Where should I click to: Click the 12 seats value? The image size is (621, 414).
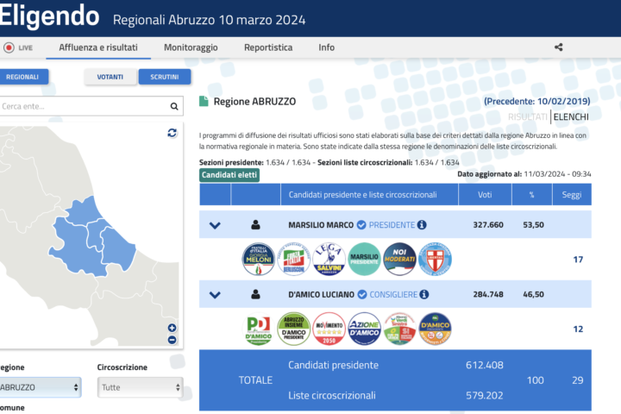click(x=578, y=329)
